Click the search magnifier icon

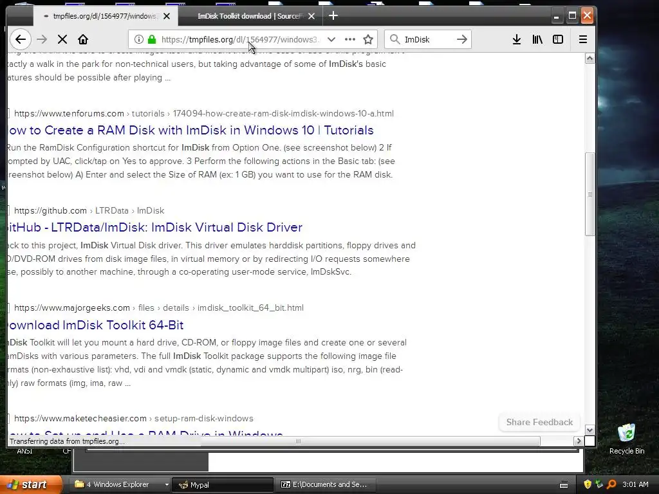click(x=394, y=39)
